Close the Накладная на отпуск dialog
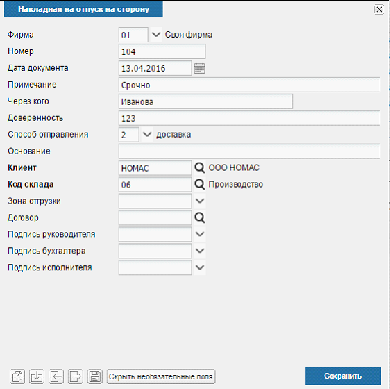This screenshot has height=389, width=390. point(379,10)
